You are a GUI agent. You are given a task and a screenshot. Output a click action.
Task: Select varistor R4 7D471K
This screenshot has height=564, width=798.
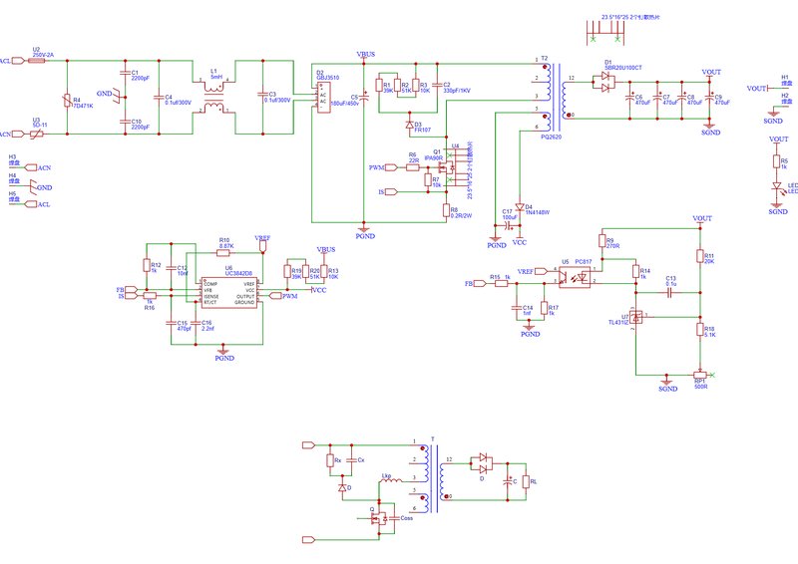click(67, 101)
